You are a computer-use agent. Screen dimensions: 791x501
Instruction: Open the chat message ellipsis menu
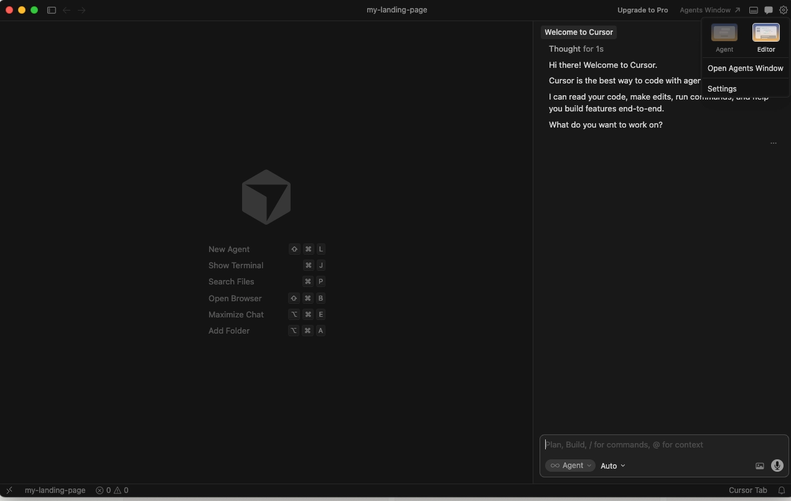pos(774,143)
